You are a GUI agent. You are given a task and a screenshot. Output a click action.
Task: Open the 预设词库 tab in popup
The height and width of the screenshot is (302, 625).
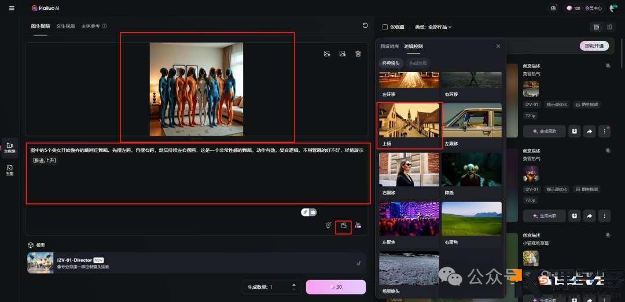389,46
